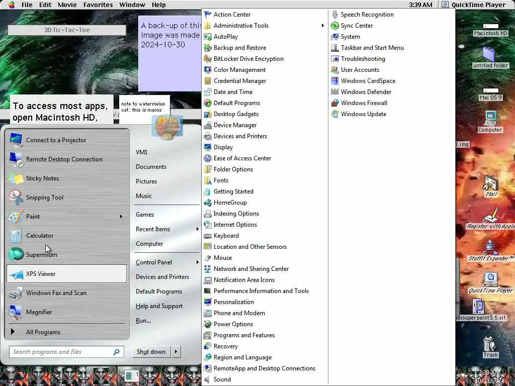Select Windows Fax and Scan entry
Viewport: 515px width, 386px height.
(x=67, y=293)
